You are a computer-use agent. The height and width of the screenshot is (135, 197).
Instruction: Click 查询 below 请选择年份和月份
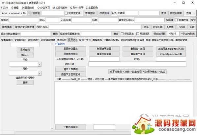pyautogui.click(x=25, y=82)
